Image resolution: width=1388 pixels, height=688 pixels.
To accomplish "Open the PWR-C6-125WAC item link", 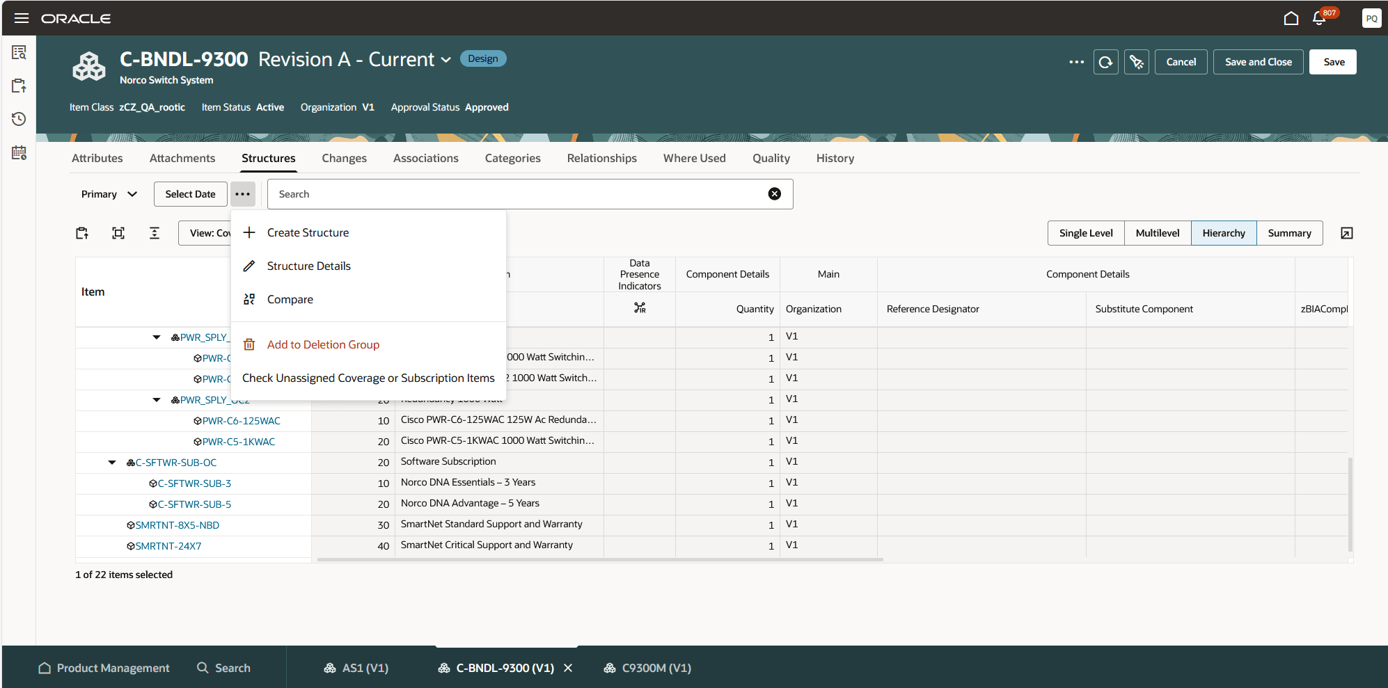I will pos(242,421).
